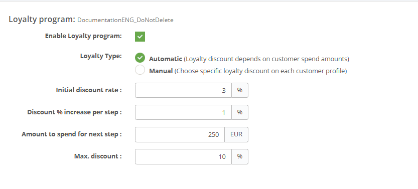Click the % unit beside Initial discount rate

[x=240, y=90]
